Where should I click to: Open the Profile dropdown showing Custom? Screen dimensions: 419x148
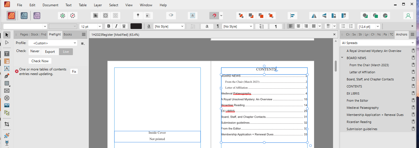[52, 43]
